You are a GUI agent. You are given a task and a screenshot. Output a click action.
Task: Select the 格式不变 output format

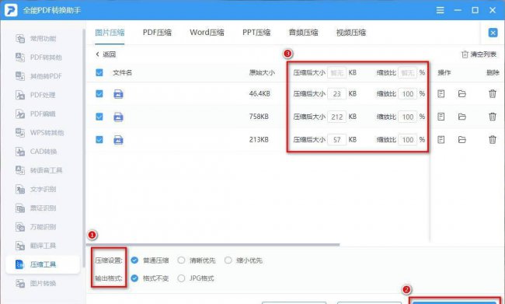[x=134, y=278]
